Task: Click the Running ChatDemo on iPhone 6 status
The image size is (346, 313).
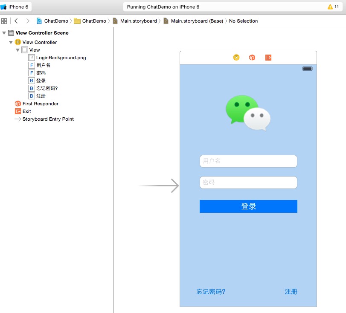Action: [163, 7]
